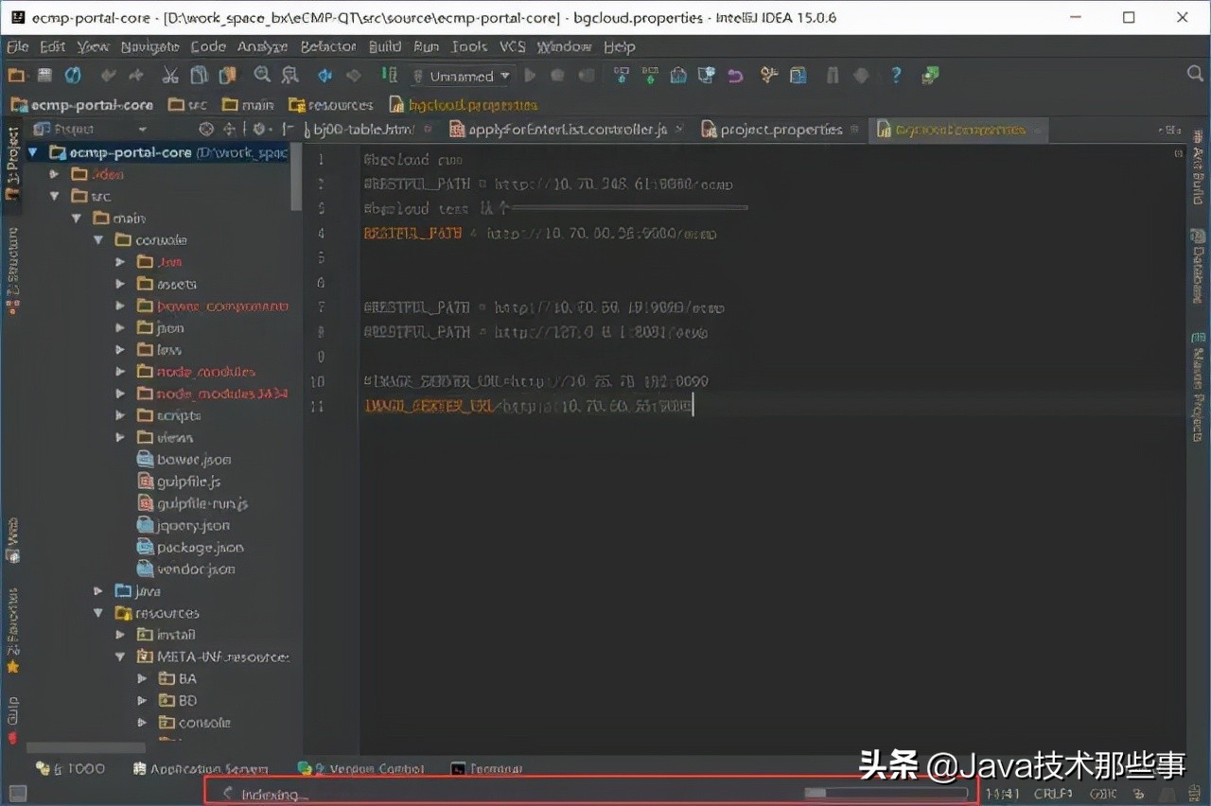Open the Unnamed run configuration dropdown
Screen dimensions: 1211x806
[462, 76]
